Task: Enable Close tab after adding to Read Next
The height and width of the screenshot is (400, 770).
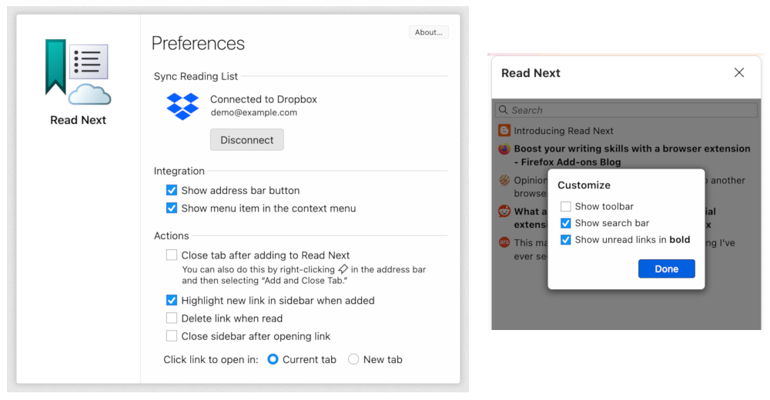Action: 172,255
